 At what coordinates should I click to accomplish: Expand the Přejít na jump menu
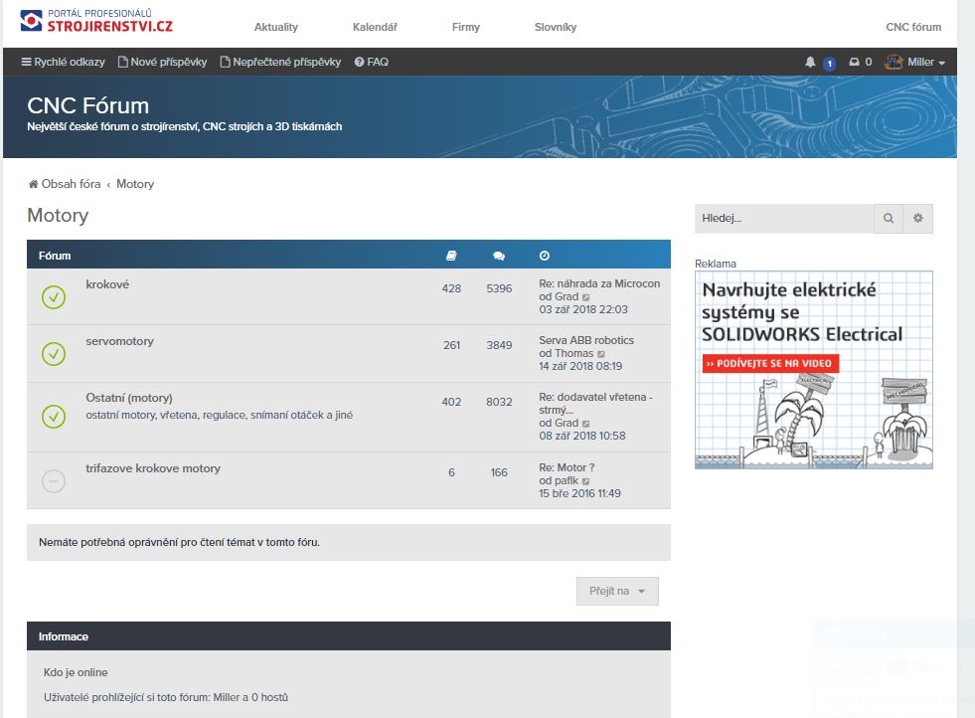click(x=617, y=591)
